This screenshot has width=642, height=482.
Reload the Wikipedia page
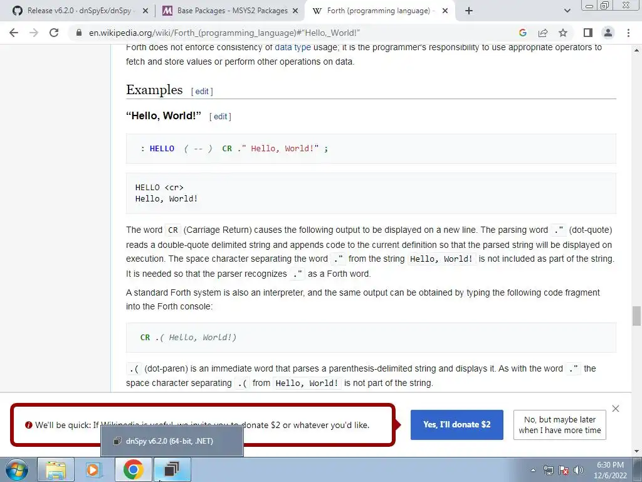(x=54, y=33)
